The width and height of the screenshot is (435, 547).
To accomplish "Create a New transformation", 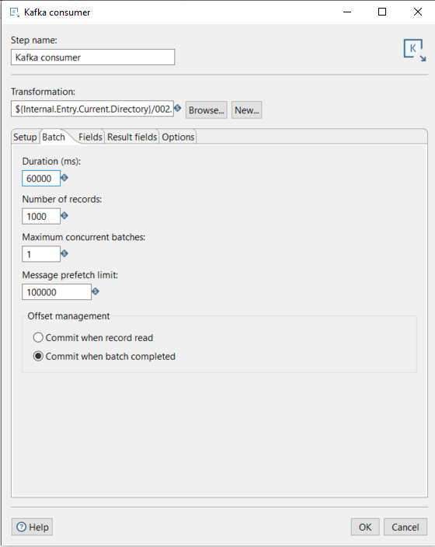I will pyautogui.click(x=246, y=110).
